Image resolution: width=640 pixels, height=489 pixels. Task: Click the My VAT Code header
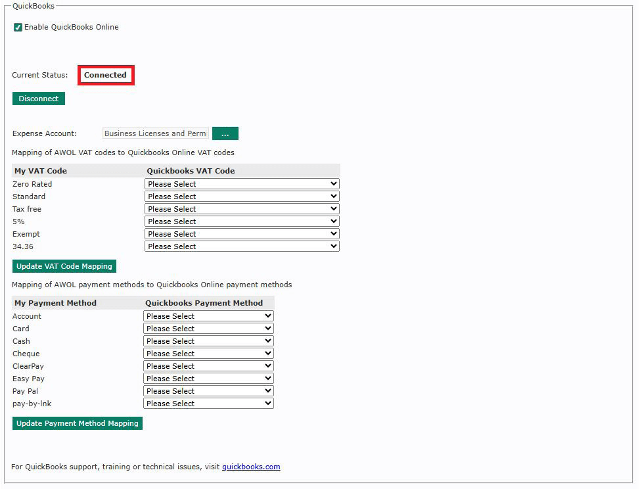click(41, 171)
